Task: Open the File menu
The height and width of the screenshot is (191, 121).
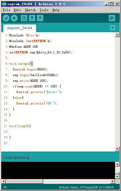Action: pyautogui.click(x=7, y=10)
